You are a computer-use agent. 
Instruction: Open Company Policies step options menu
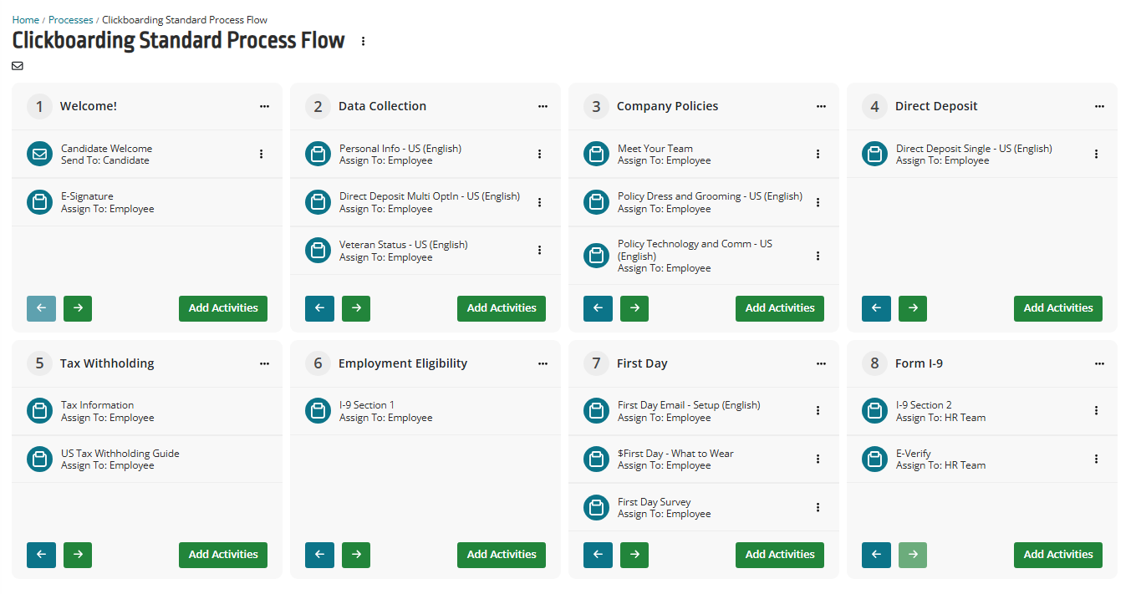821,106
